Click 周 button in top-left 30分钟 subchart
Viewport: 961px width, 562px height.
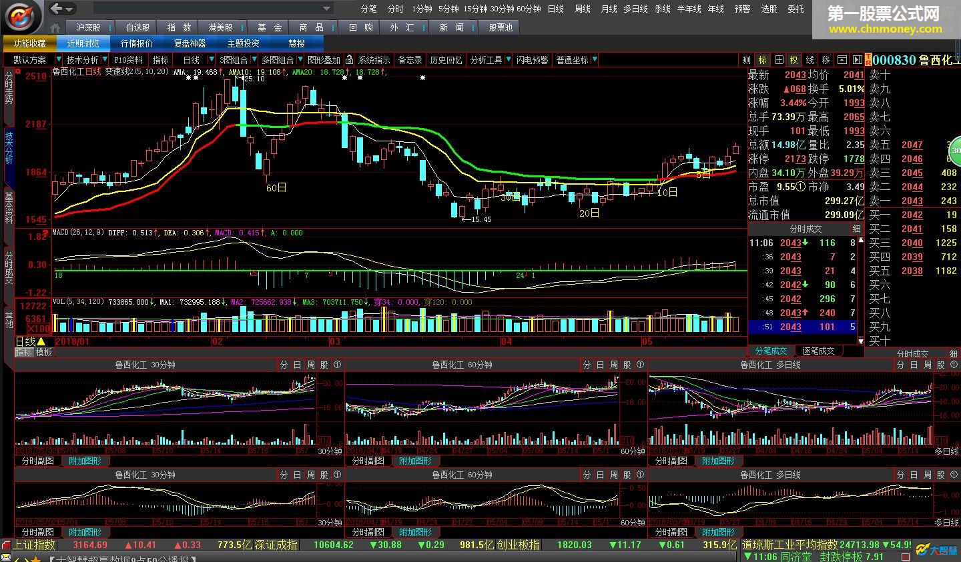click(x=310, y=365)
